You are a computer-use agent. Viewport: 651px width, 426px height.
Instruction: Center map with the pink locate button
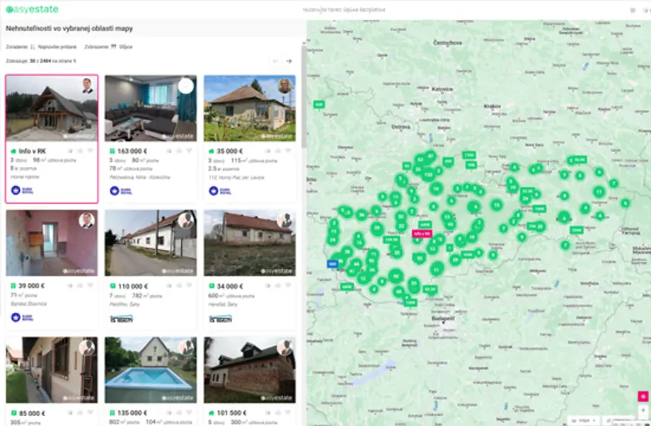[x=643, y=396]
